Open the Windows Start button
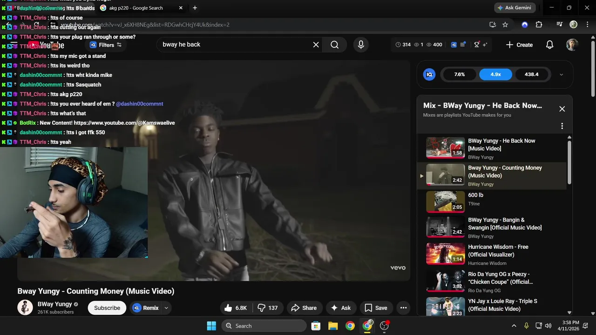 point(211,326)
